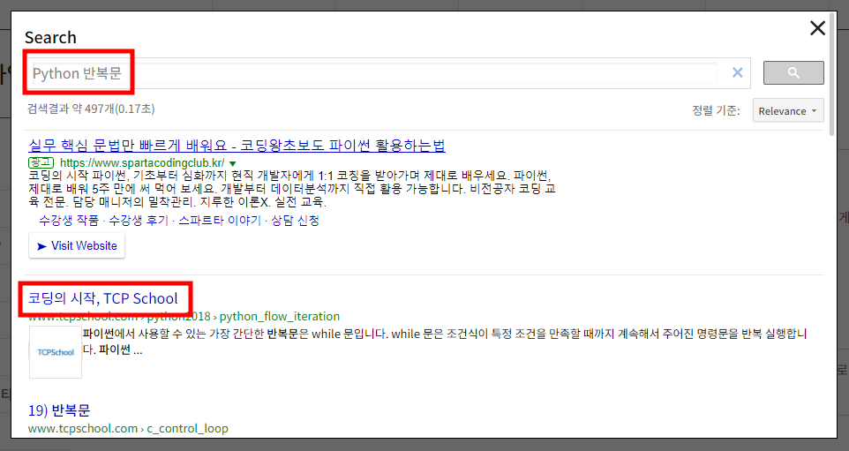Click the Search dialog heading
The image size is (849, 451).
(50, 37)
